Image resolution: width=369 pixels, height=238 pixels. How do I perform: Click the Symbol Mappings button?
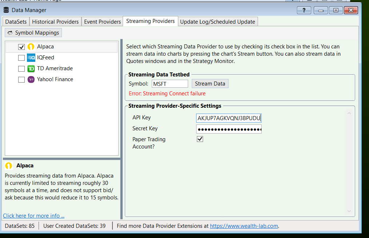[x=33, y=33]
